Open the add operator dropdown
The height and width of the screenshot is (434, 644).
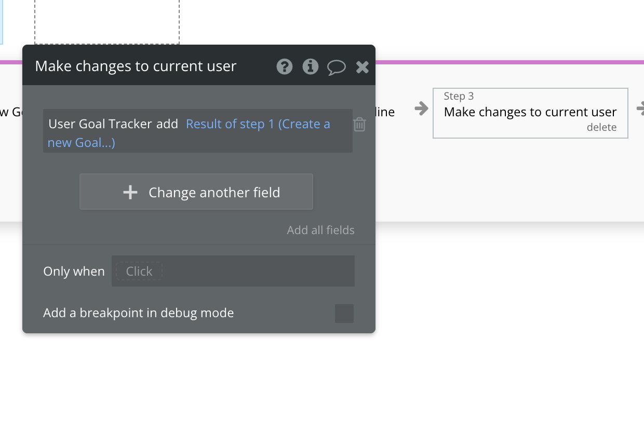pyautogui.click(x=167, y=124)
